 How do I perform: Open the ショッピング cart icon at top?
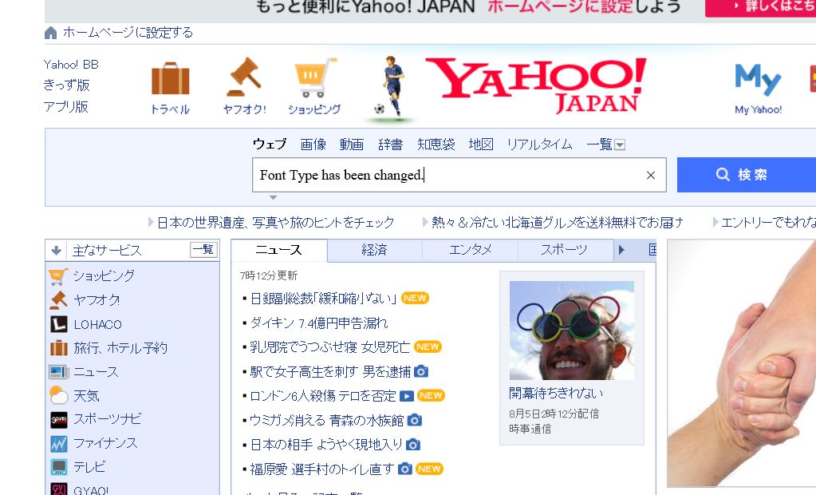(314, 77)
